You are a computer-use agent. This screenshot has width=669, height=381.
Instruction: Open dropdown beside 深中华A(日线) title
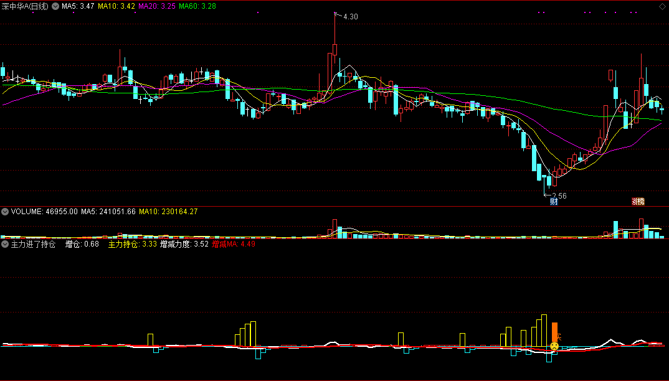pyautogui.click(x=55, y=6)
